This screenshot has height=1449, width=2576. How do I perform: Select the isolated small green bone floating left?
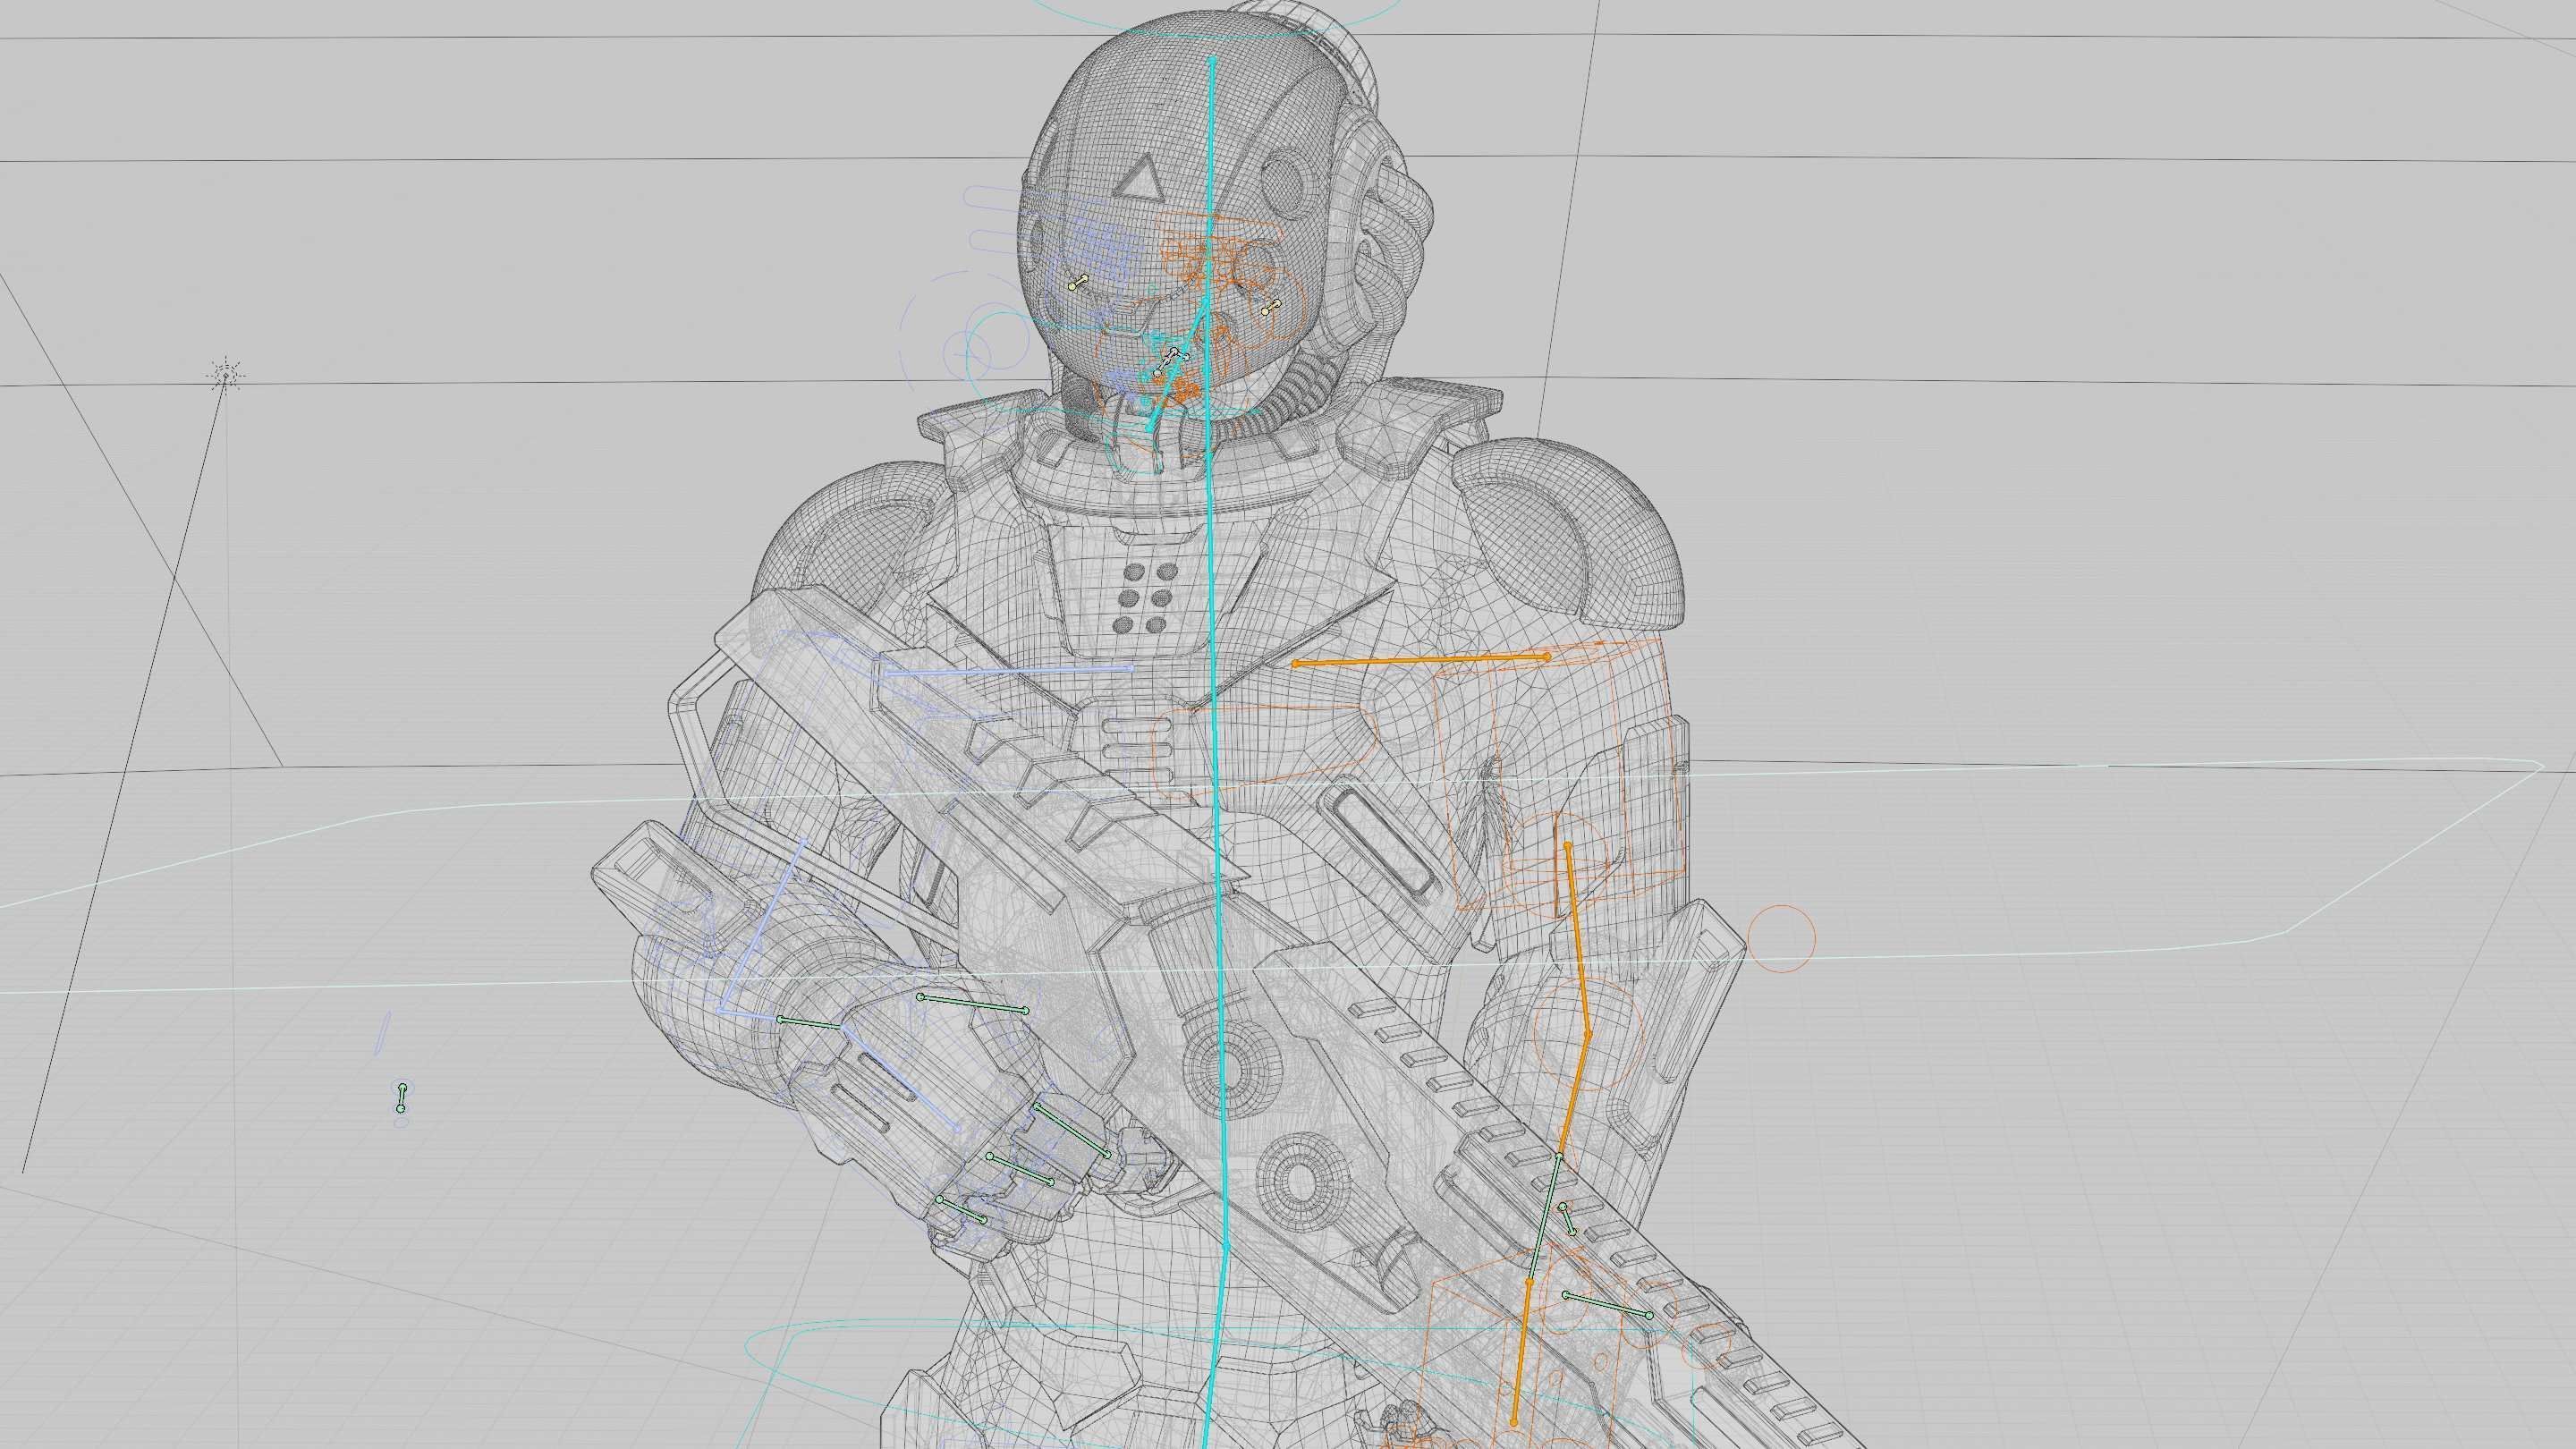point(402,1097)
